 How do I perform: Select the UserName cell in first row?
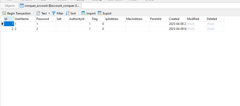[x=25, y=24]
